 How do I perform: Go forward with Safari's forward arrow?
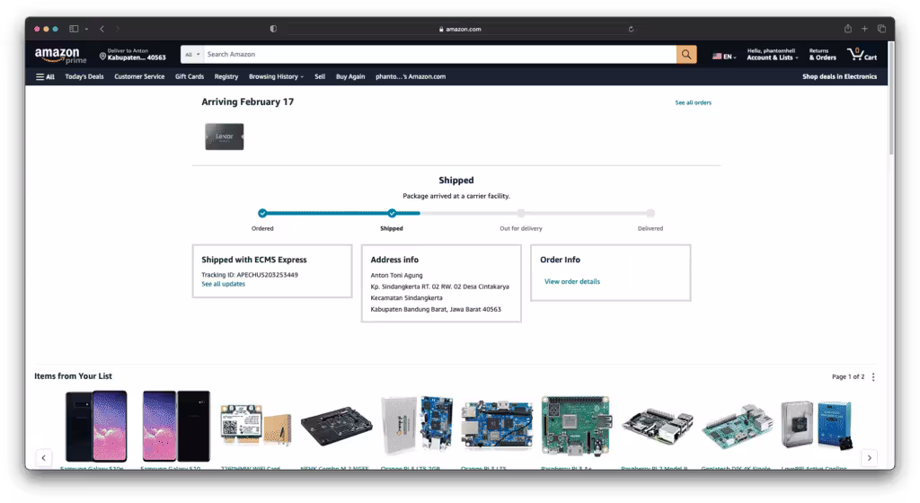[x=118, y=29]
